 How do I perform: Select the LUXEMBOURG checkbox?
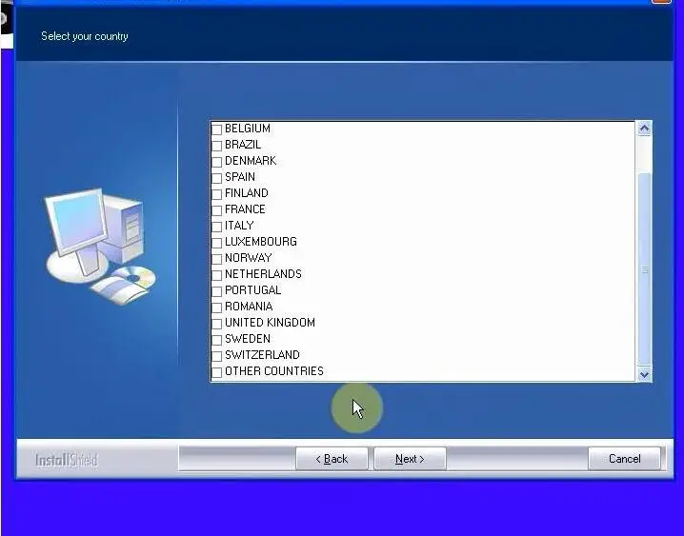[217, 243]
